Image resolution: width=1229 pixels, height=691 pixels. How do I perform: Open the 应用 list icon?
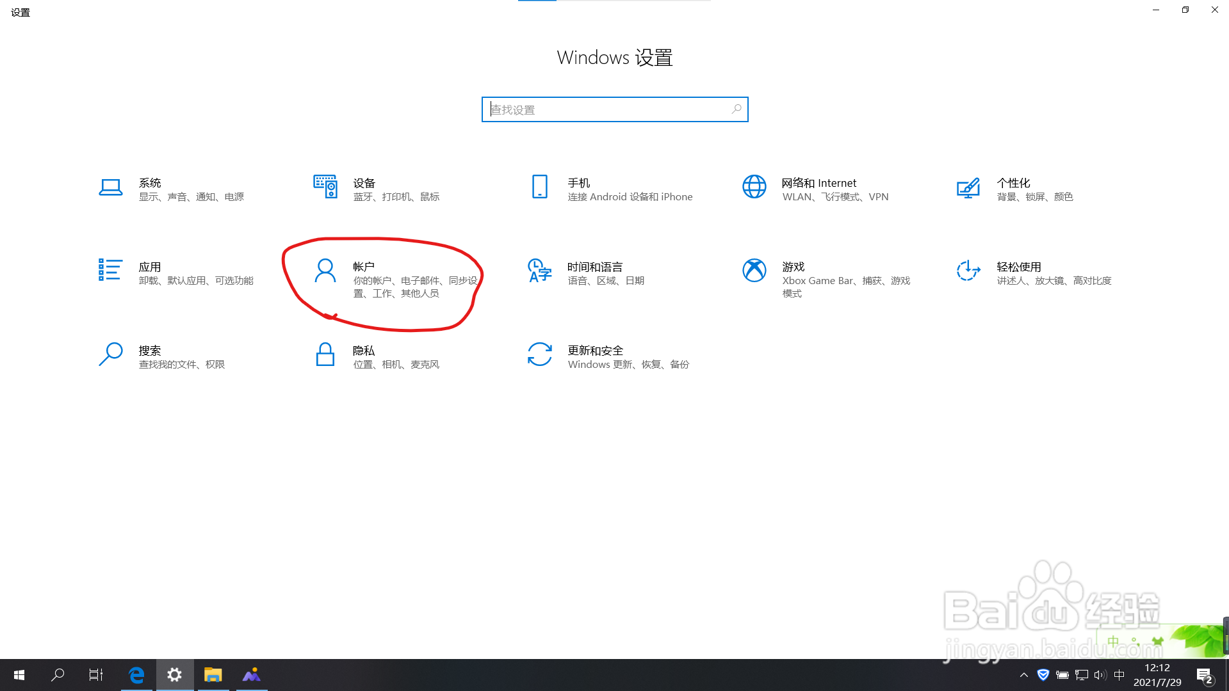pos(111,270)
